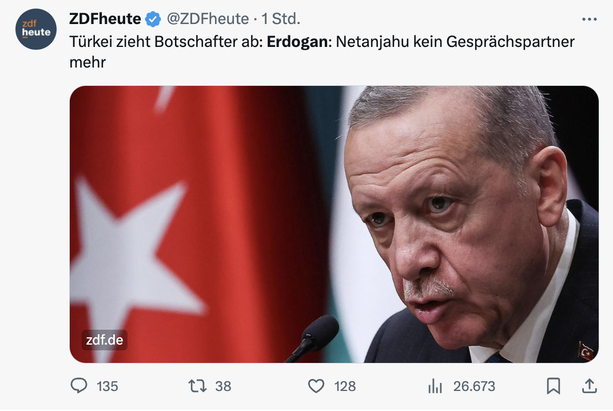Like the tweet with the heart icon

pos(316,386)
